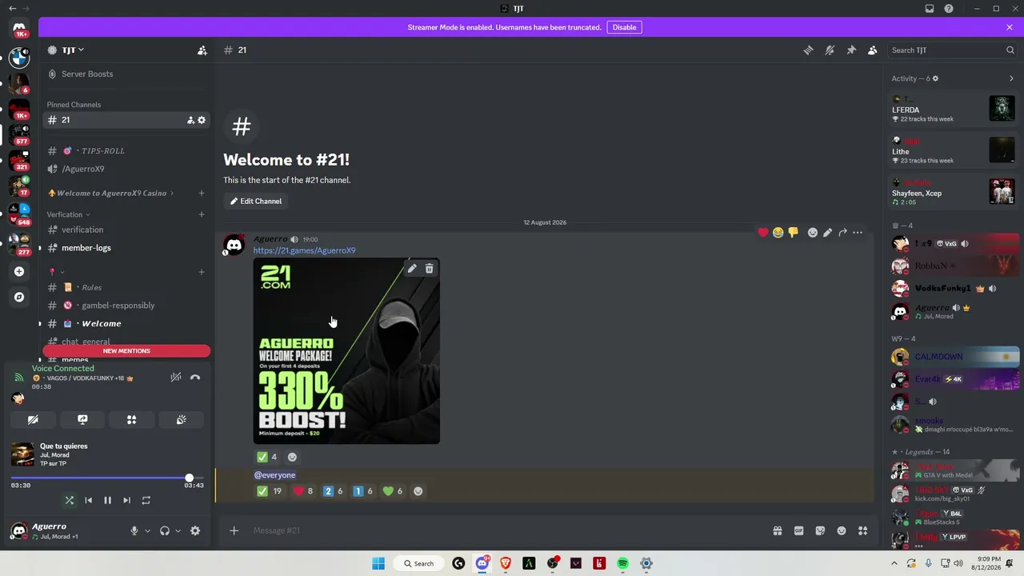The image size is (1024, 576).
Task: Open settings gear for channel 21
Action: coord(202,120)
